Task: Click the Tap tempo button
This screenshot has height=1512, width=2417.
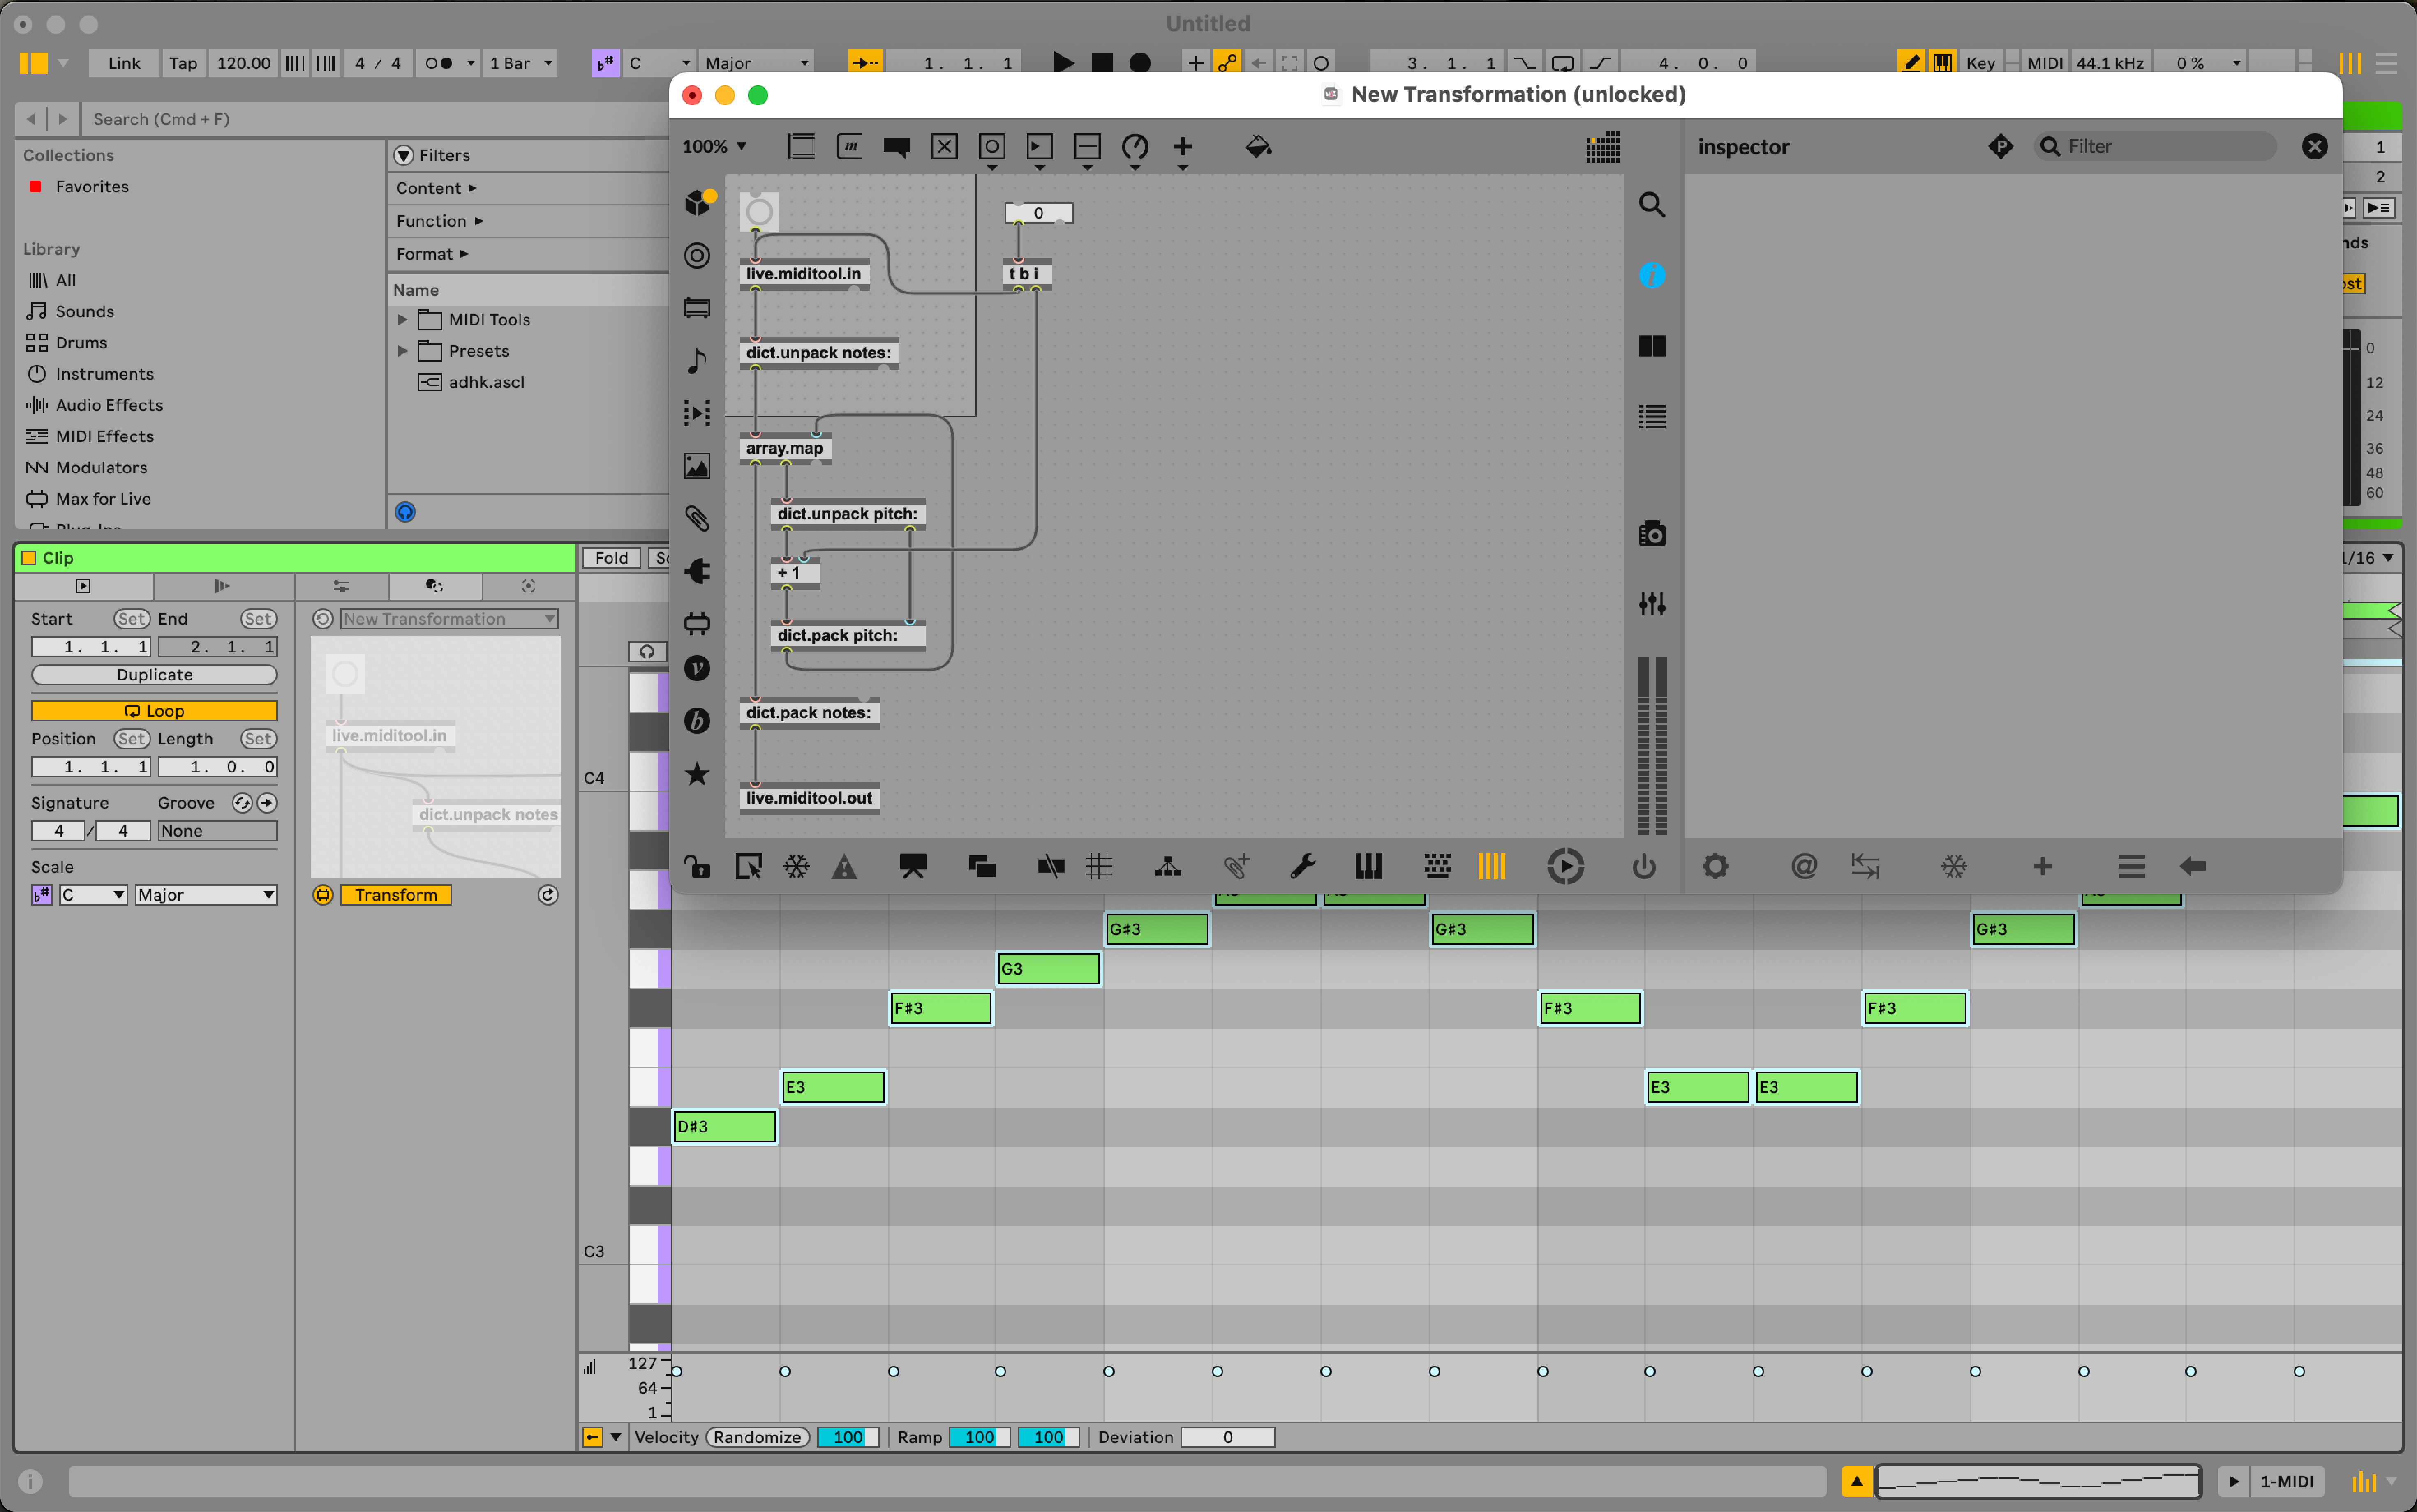Action: [183, 63]
